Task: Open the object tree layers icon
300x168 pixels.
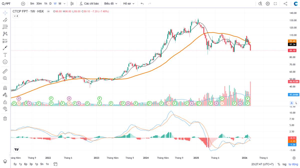Action: tap(5, 161)
